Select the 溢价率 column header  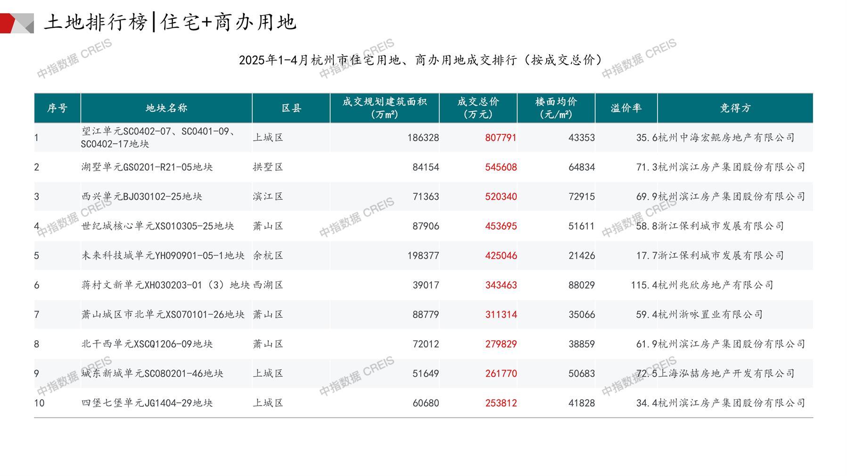pos(626,108)
